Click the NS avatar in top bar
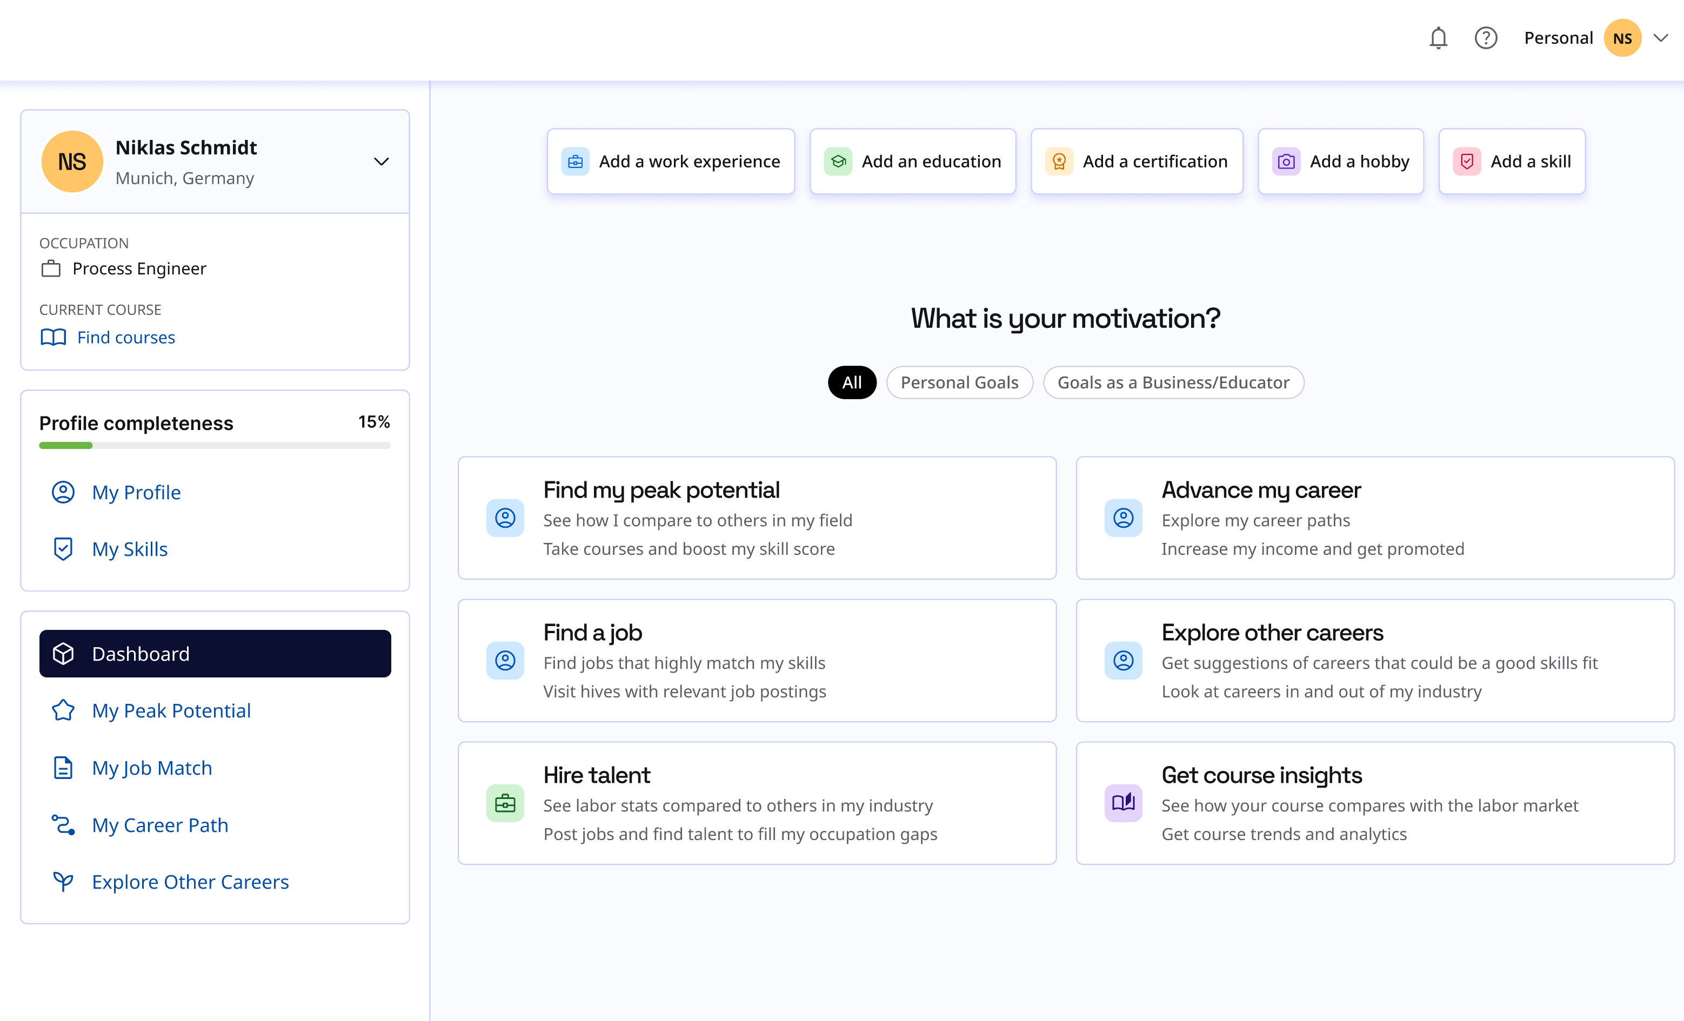 (1622, 38)
